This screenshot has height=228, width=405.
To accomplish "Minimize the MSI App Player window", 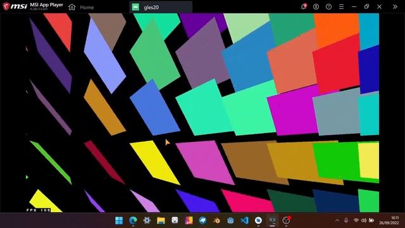I will [354, 7].
